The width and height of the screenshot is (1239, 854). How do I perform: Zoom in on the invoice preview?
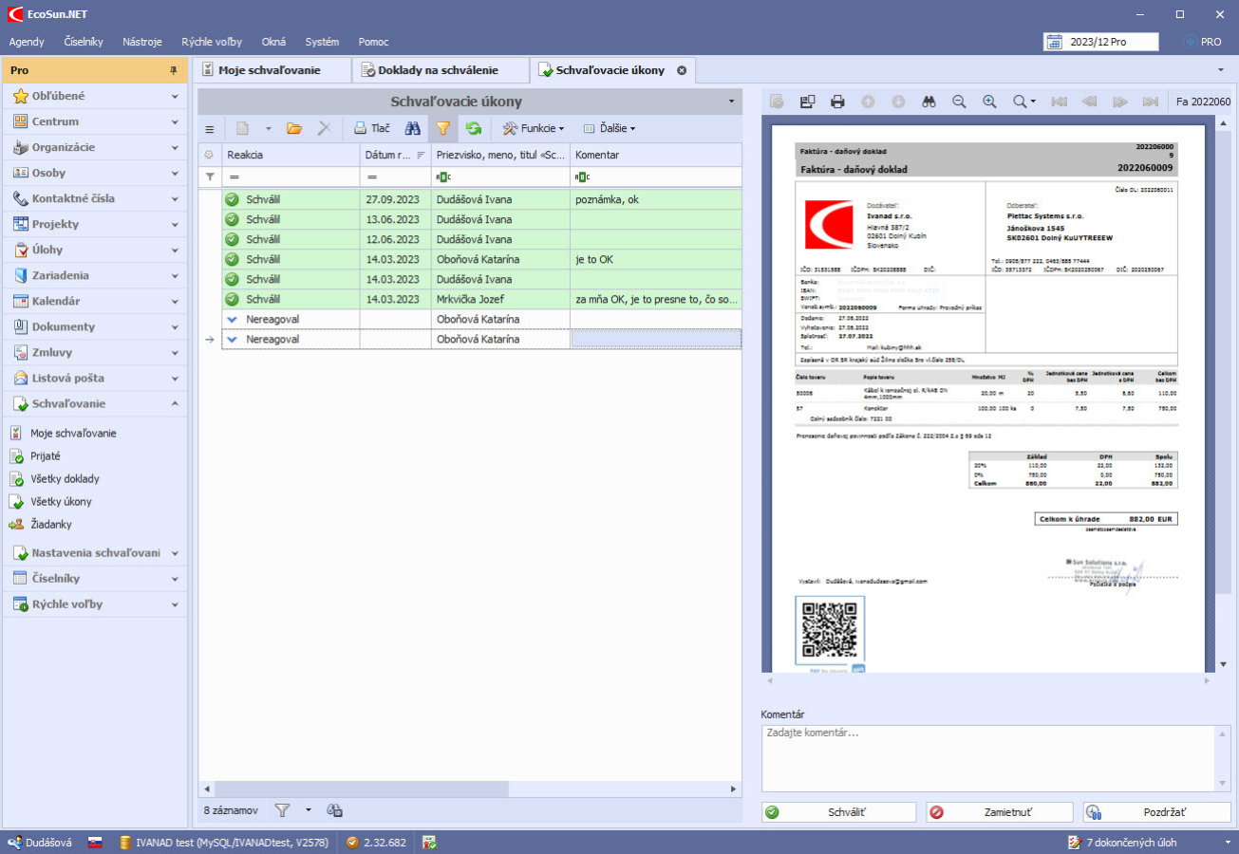(989, 102)
